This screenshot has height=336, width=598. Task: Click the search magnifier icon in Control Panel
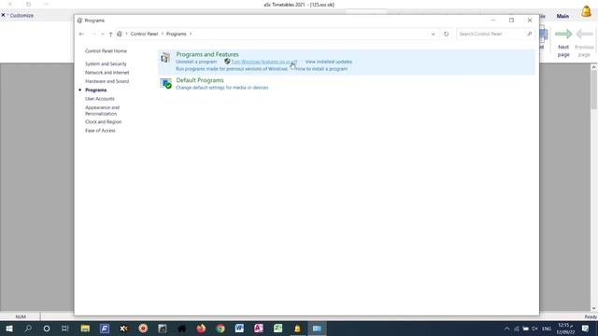pos(530,34)
